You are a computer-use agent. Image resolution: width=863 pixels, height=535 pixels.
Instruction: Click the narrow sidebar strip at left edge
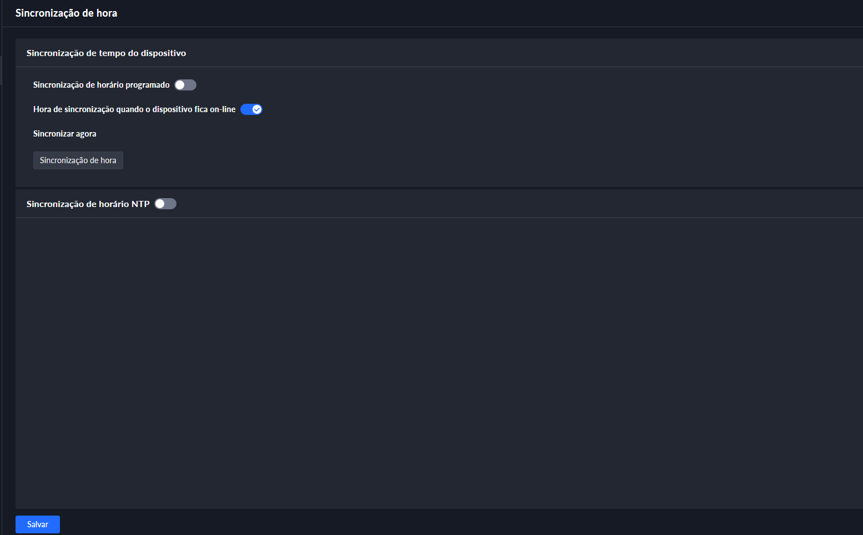[x=1, y=277]
